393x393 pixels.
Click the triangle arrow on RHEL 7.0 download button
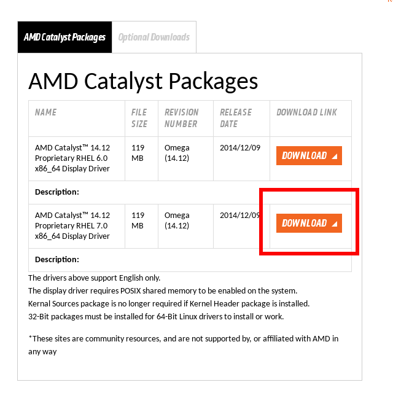pyautogui.click(x=335, y=224)
